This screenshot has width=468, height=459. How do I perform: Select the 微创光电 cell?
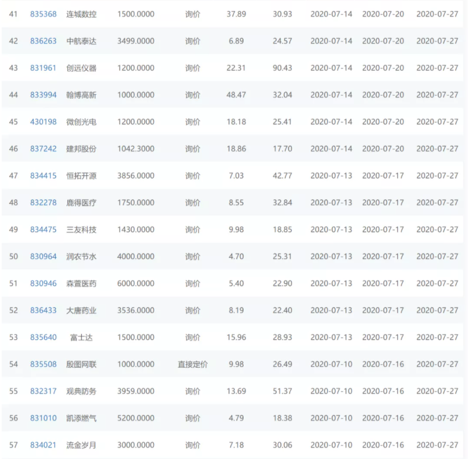[x=81, y=122]
